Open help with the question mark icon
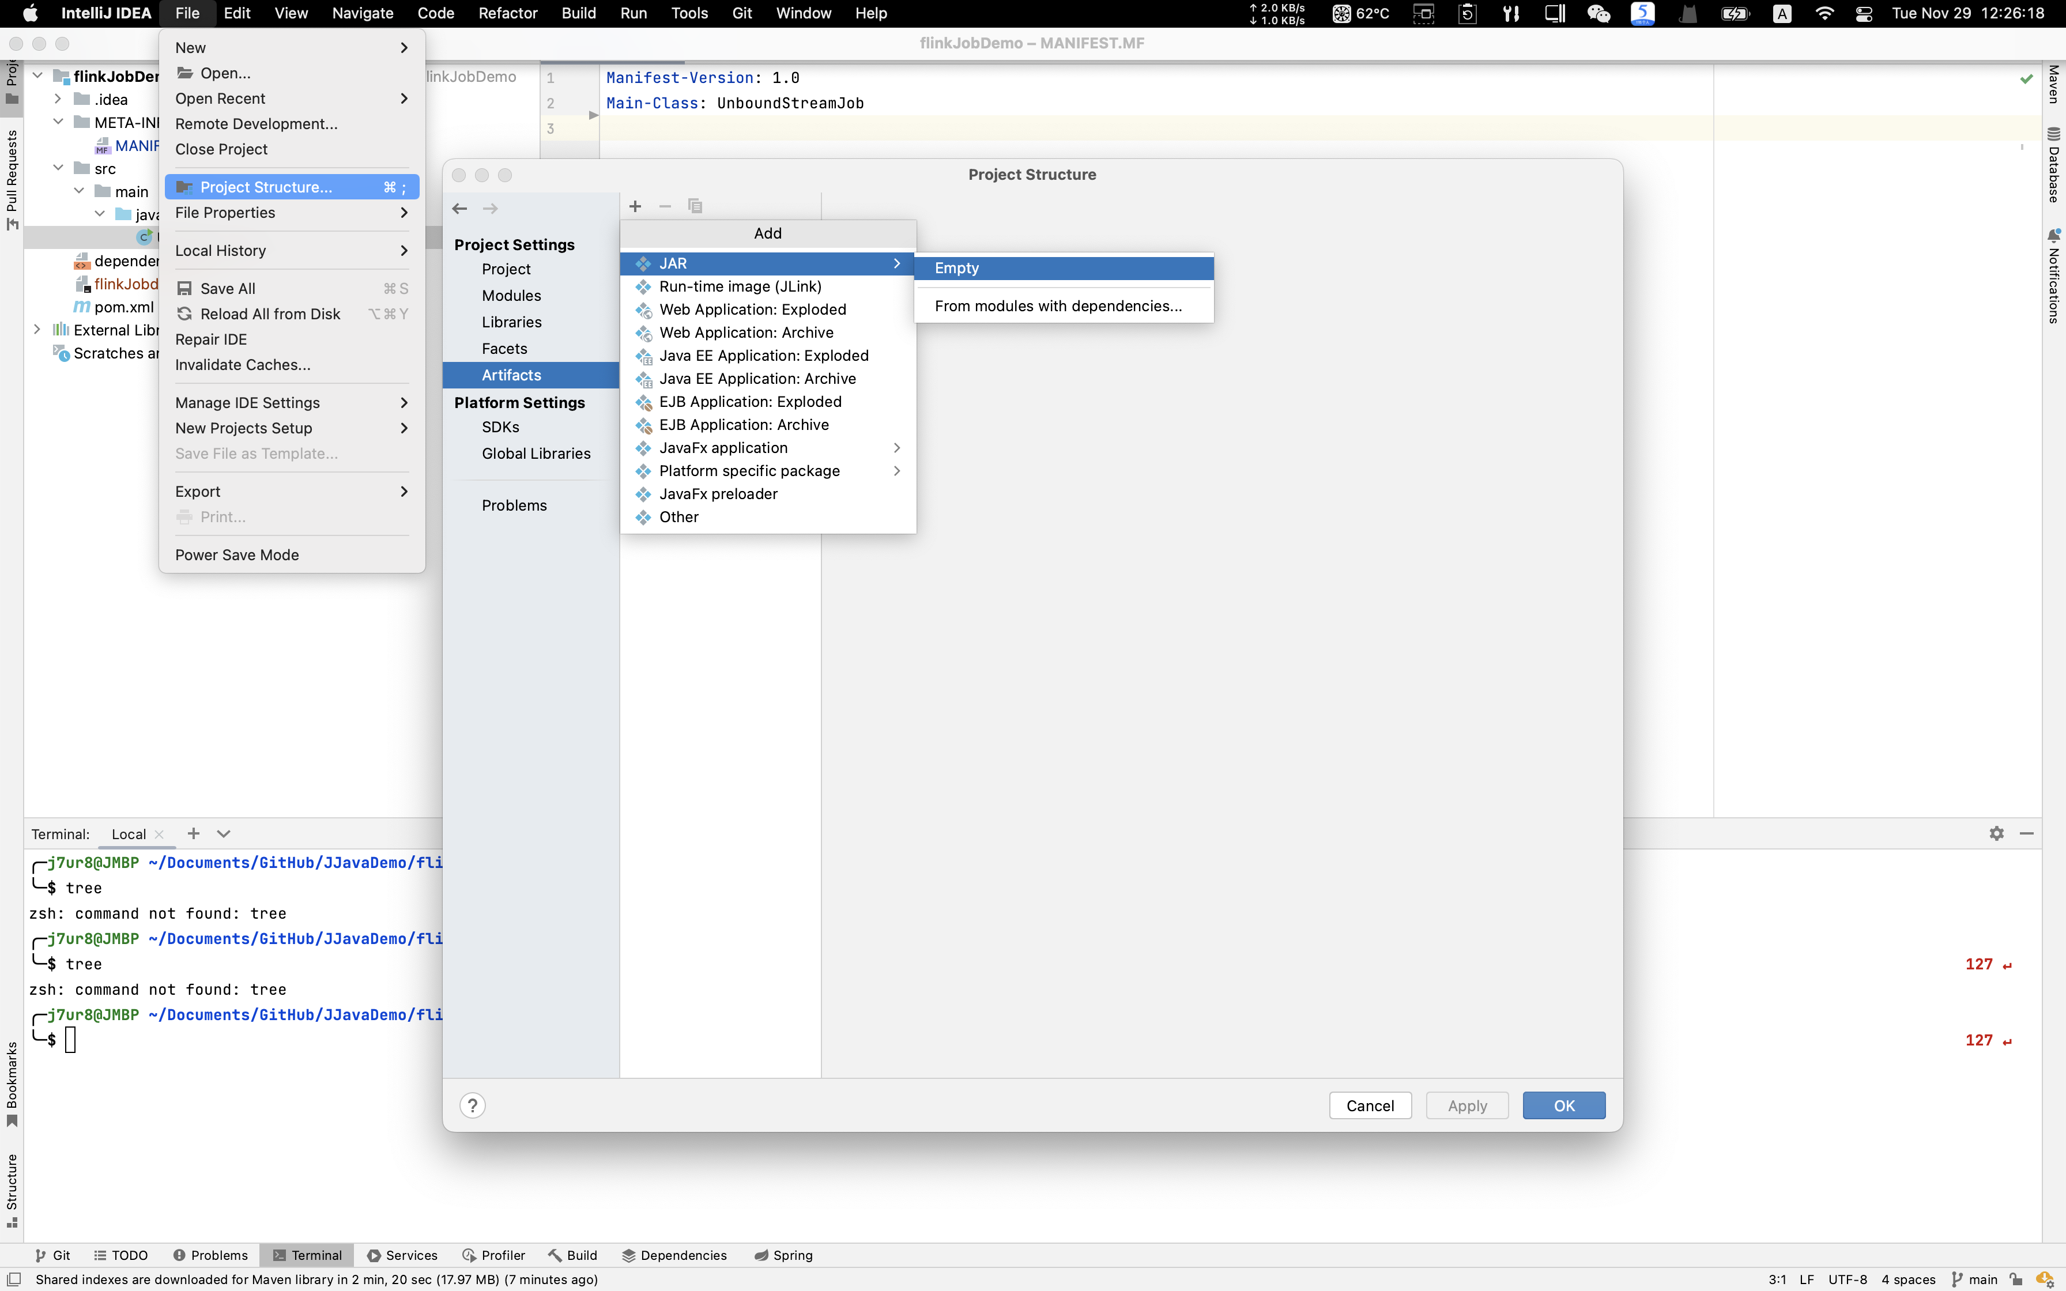The height and width of the screenshot is (1291, 2066). [472, 1105]
